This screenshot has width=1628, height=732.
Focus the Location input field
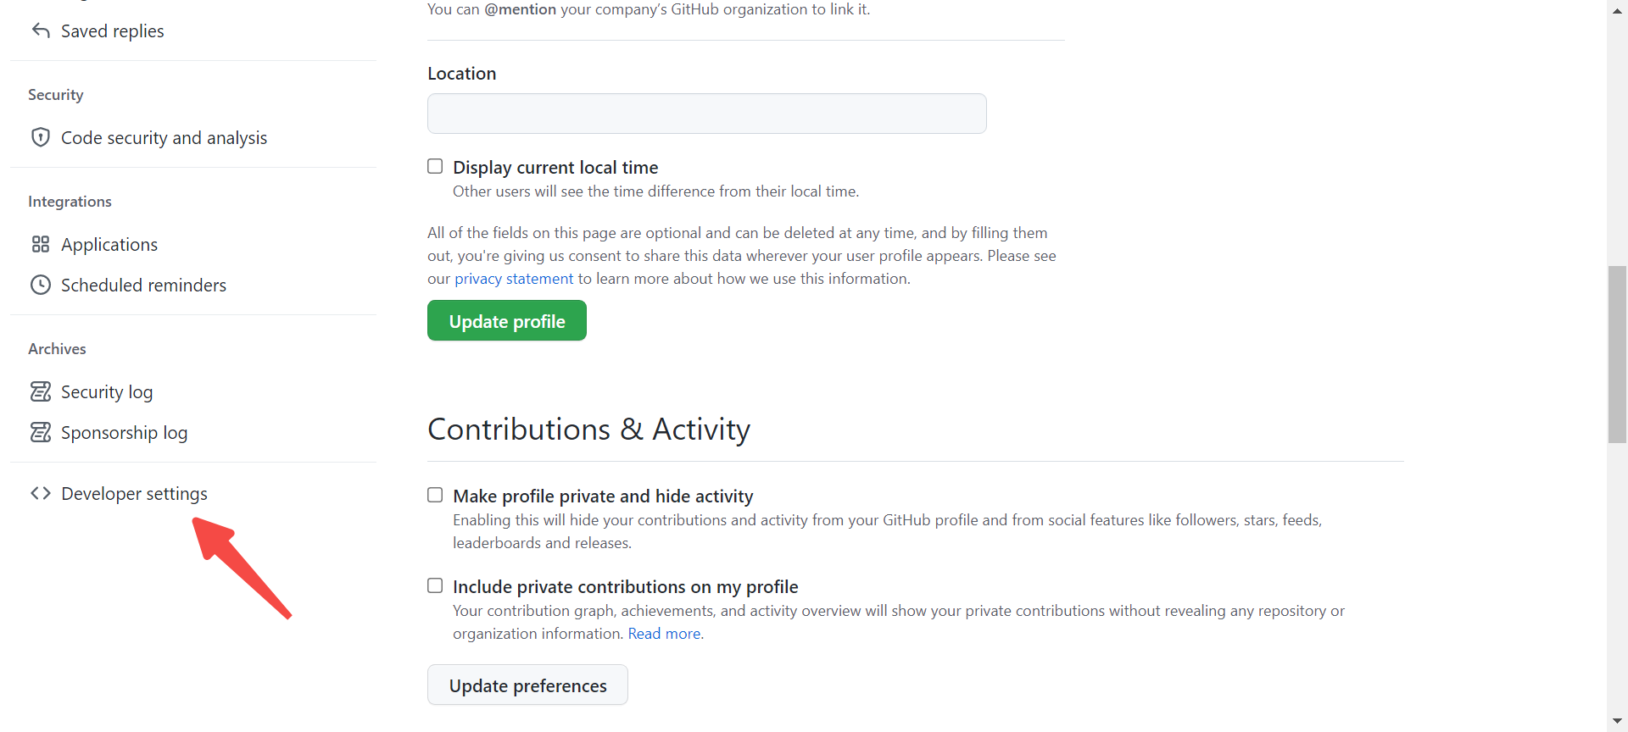coord(707,114)
